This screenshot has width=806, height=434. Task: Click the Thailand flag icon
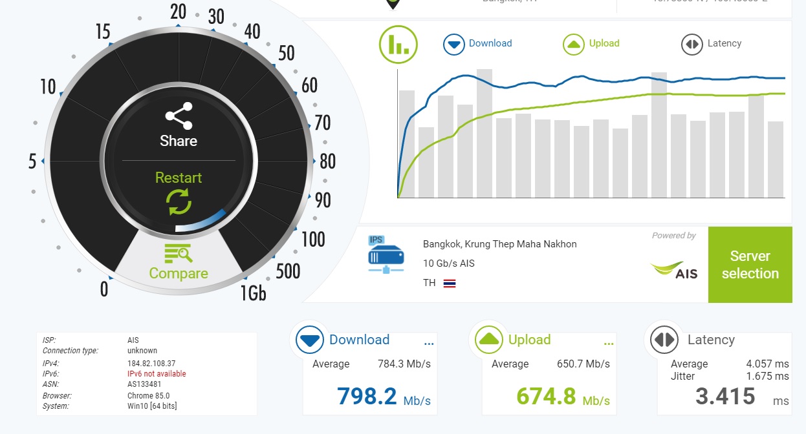tap(450, 283)
